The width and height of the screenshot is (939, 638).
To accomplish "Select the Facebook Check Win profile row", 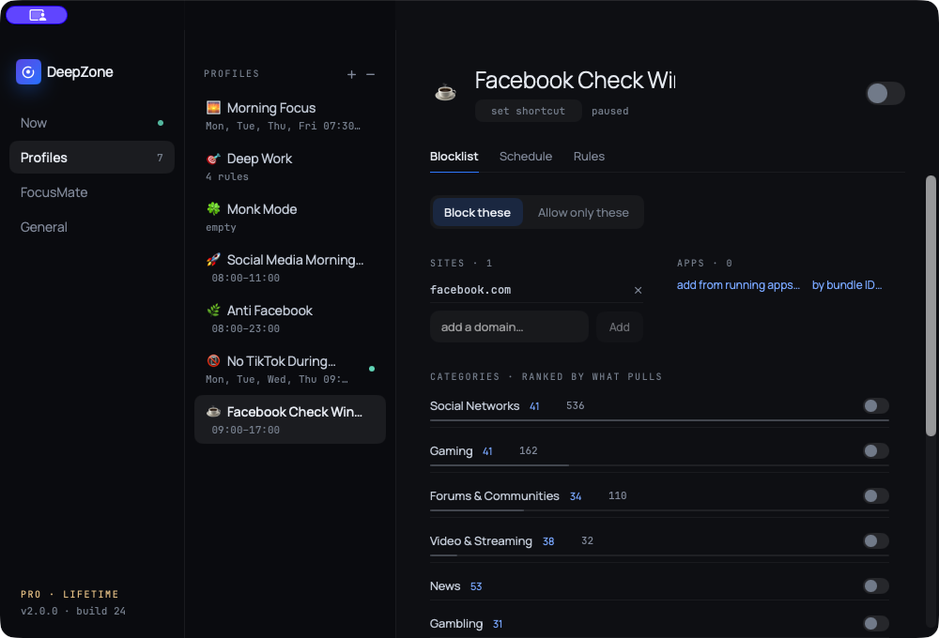I will (x=290, y=419).
